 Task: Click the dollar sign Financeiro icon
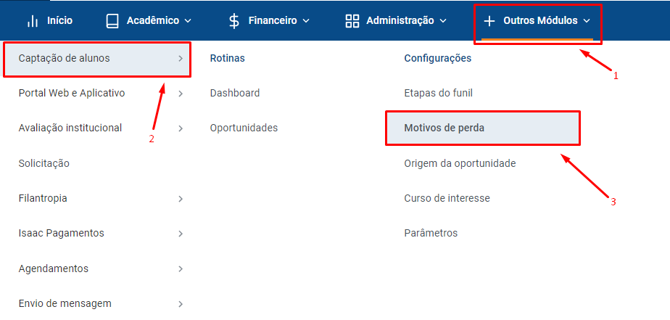pyautogui.click(x=233, y=20)
